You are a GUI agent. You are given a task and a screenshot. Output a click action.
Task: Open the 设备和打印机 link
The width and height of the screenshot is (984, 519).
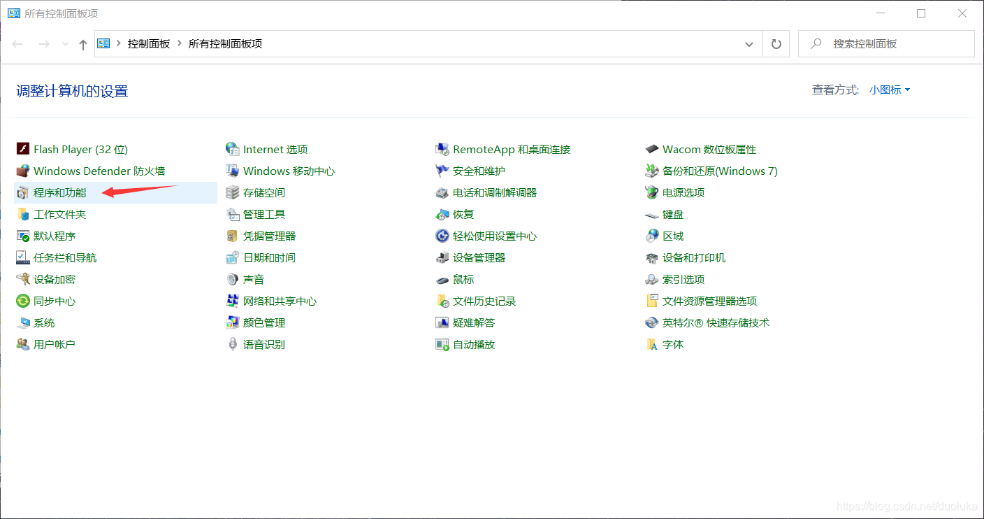[694, 257]
